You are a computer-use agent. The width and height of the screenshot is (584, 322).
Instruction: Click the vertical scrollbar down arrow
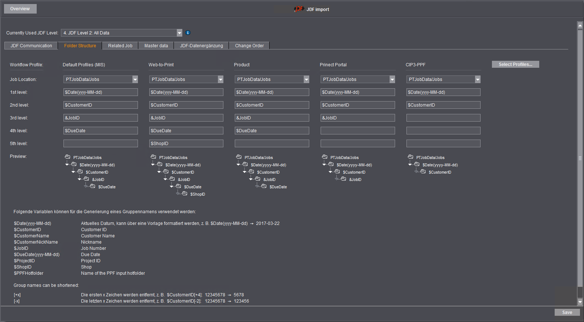coord(580,302)
